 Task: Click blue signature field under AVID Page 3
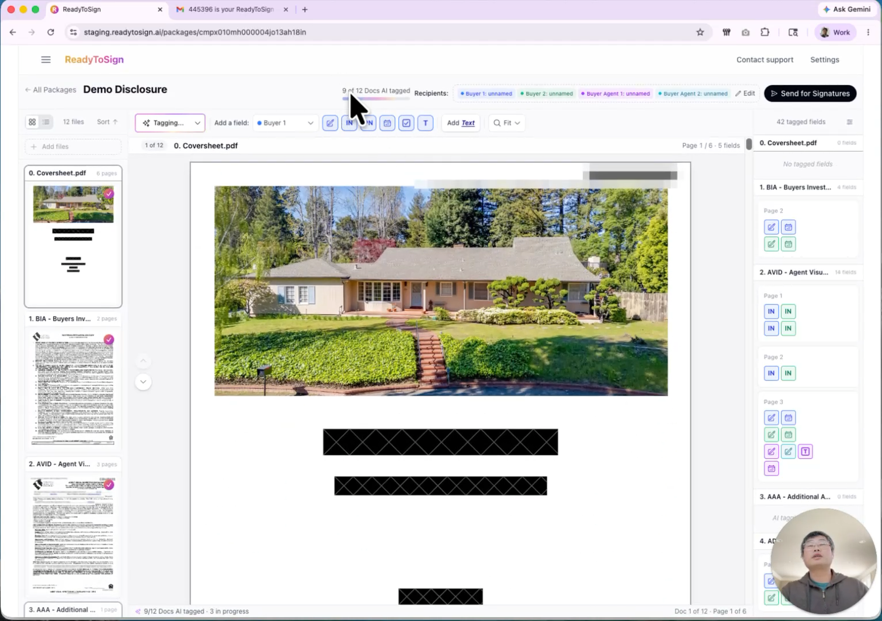771,418
